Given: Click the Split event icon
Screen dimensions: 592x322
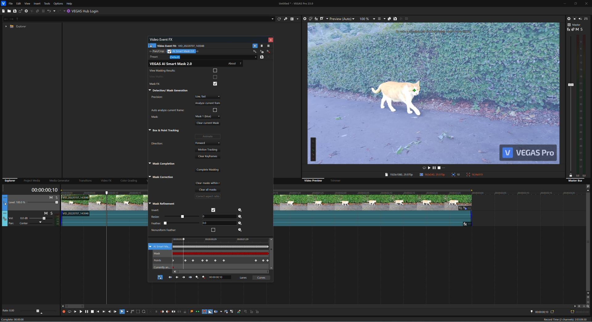Looking at the screenshot, I should (173, 312).
